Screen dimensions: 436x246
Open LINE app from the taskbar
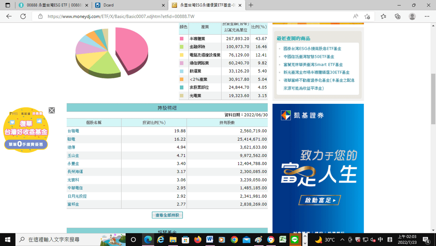pyautogui.click(x=295, y=240)
